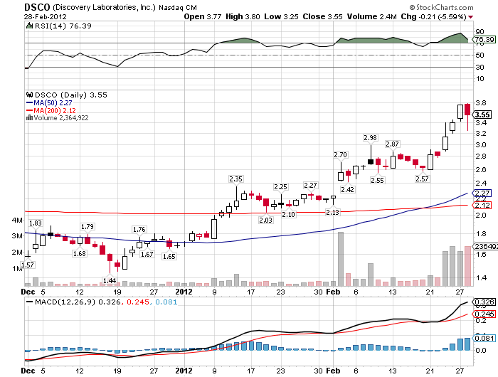Image resolution: width=498 pixels, height=377 pixels.
Task: Click the 2.13 price low annotation
Action: (332, 212)
